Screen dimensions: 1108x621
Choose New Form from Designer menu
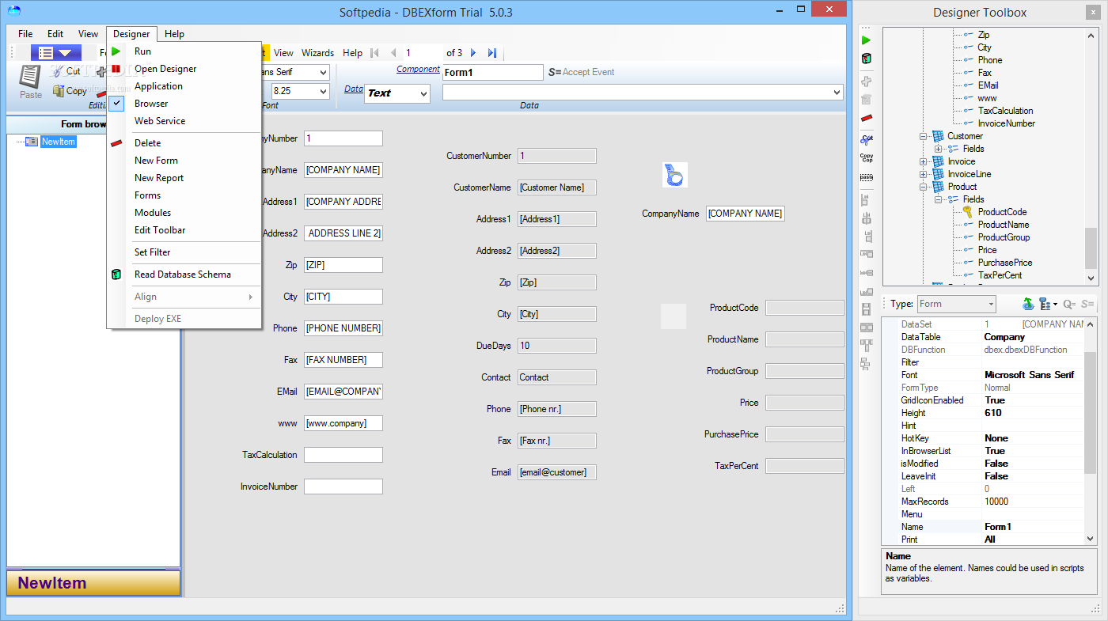click(x=184, y=161)
